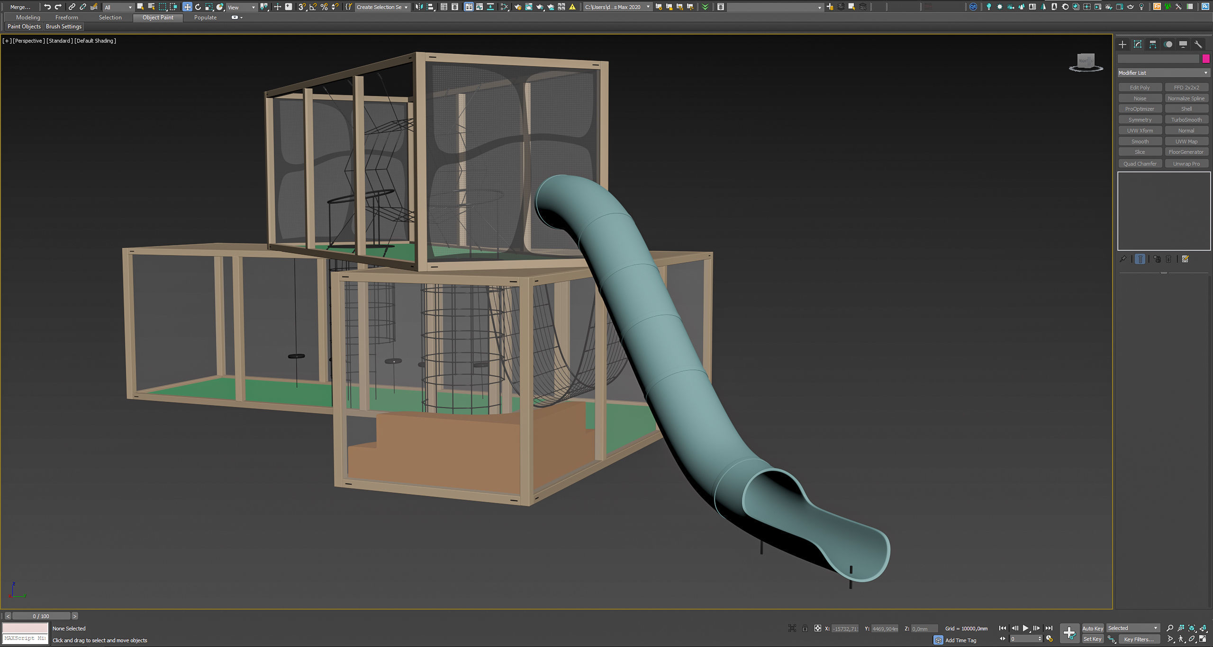Switch to the Modeling ribbon tab
Viewport: 1213px width, 647px height.
coord(28,18)
